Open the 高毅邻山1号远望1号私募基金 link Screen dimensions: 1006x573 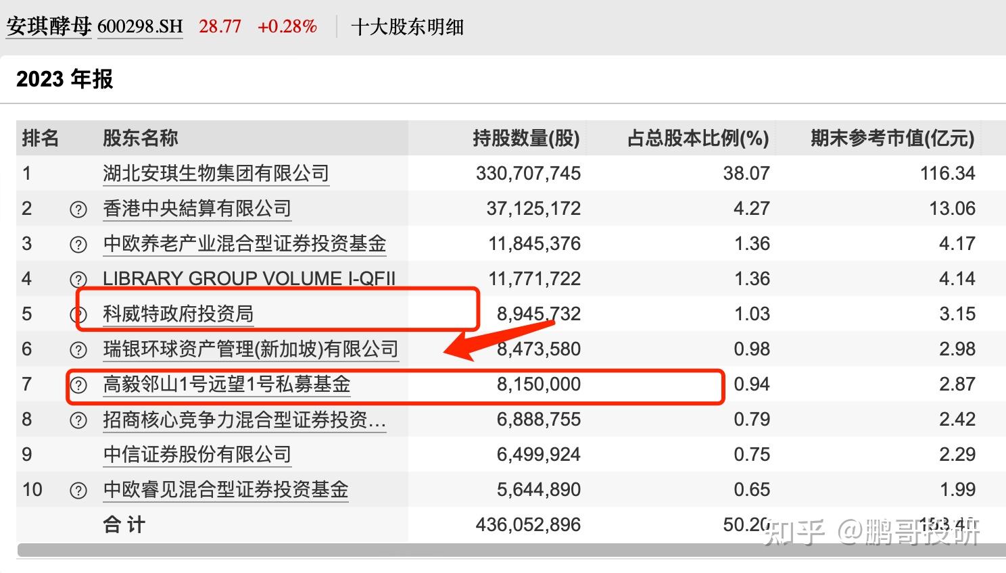pyautogui.click(x=227, y=384)
